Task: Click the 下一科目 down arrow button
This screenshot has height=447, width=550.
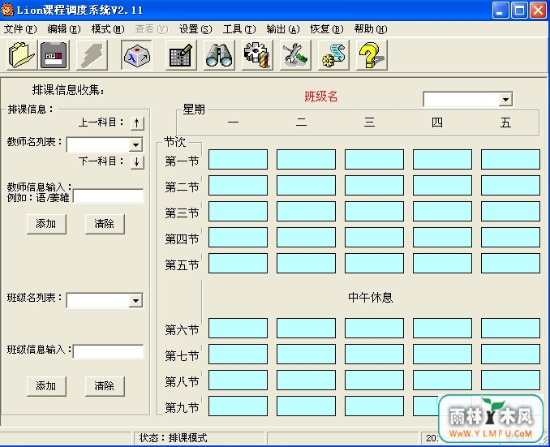Action: [x=137, y=162]
